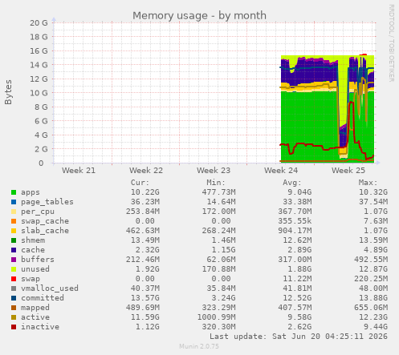Click the stacked memory graph area
Viewport: 399px width, 355px height.
click(328, 109)
